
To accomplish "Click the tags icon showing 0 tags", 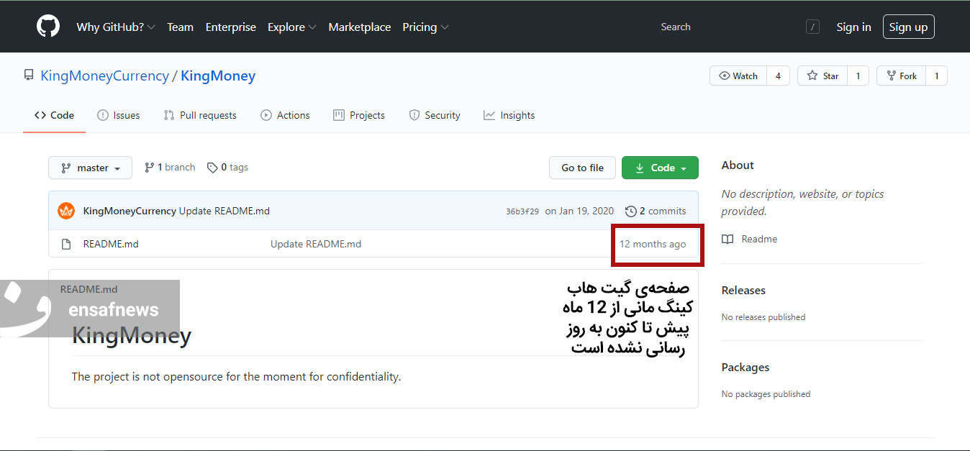I will point(212,168).
